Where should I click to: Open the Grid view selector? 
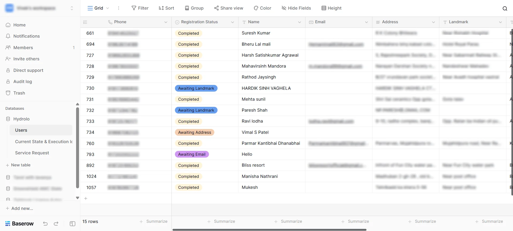tap(98, 8)
